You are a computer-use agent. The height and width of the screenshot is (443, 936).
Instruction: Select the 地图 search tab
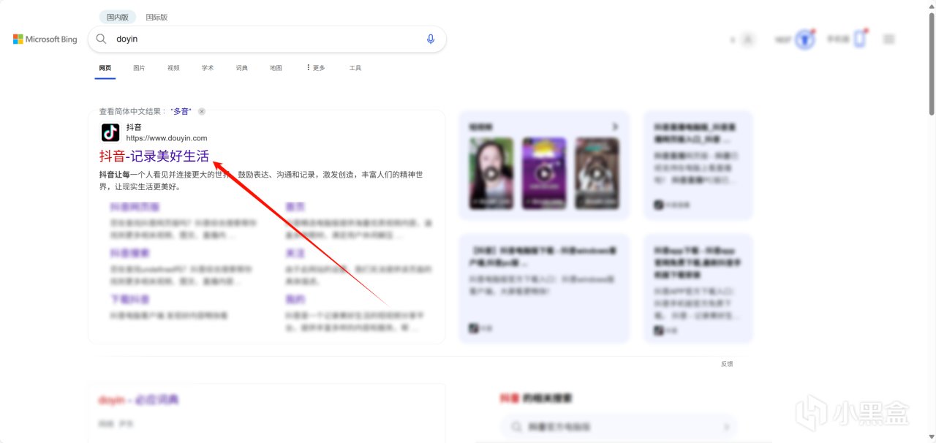coord(276,68)
